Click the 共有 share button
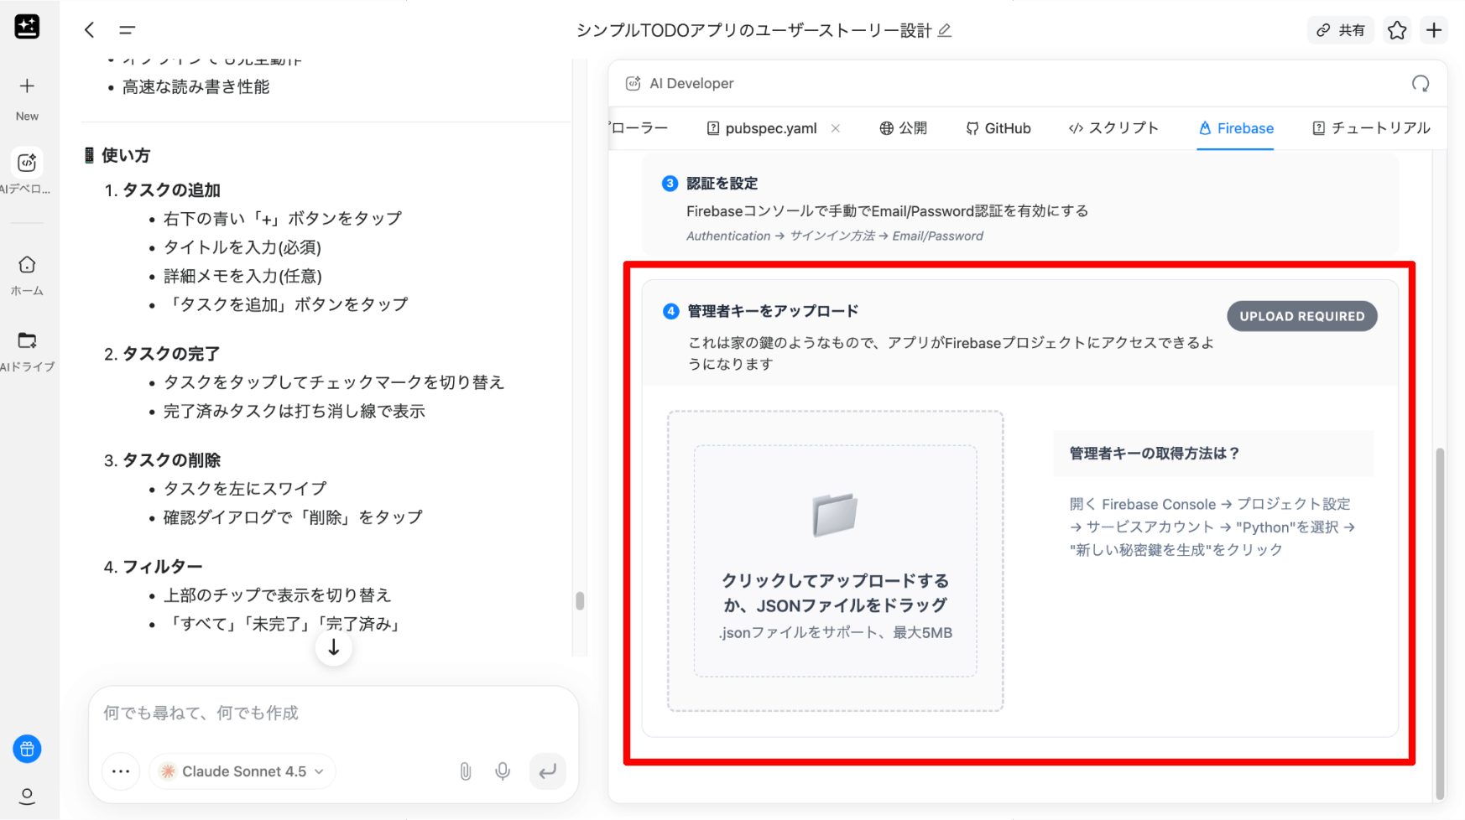 (1340, 30)
